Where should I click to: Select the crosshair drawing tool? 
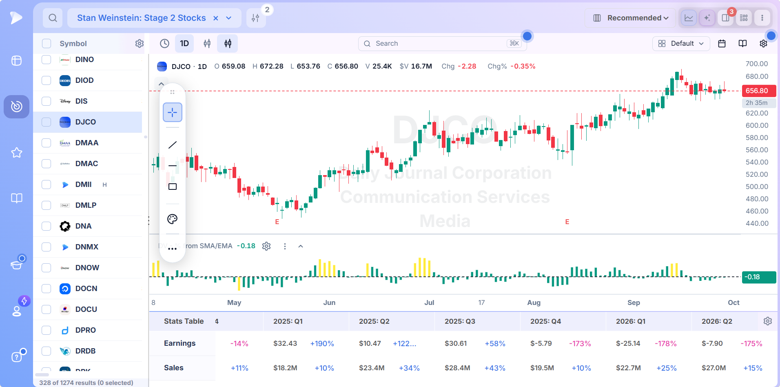click(173, 112)
